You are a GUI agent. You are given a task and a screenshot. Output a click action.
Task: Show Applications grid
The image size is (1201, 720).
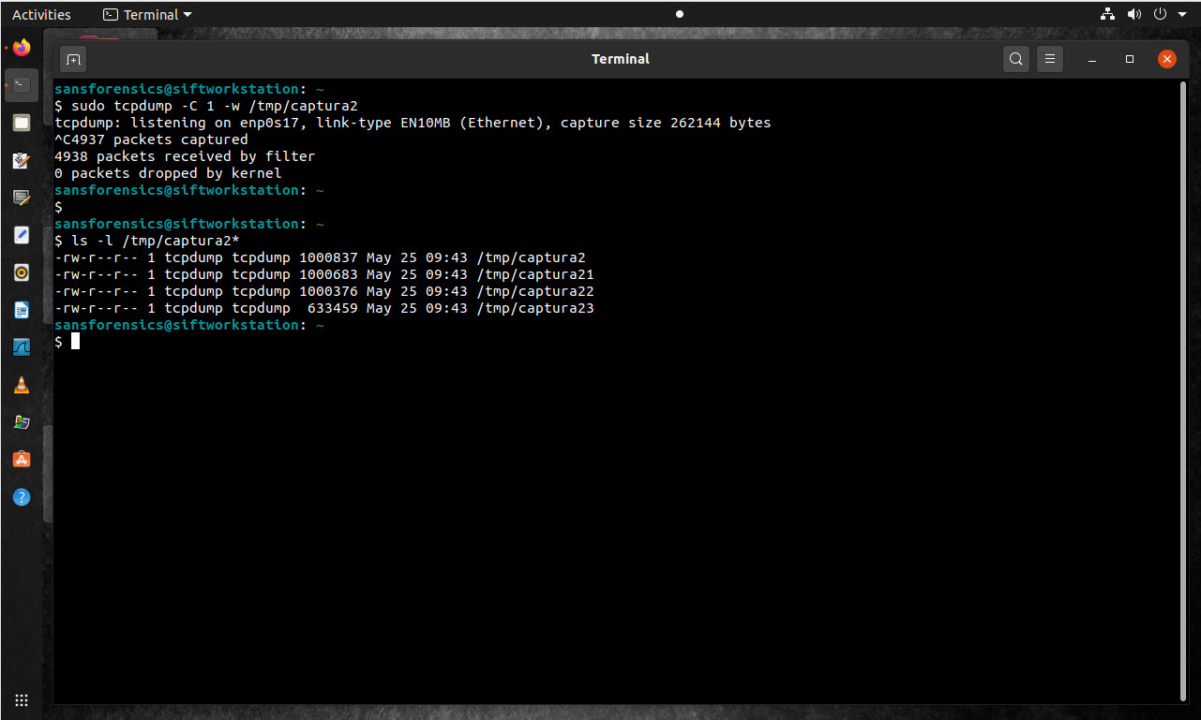click(22, 700)
